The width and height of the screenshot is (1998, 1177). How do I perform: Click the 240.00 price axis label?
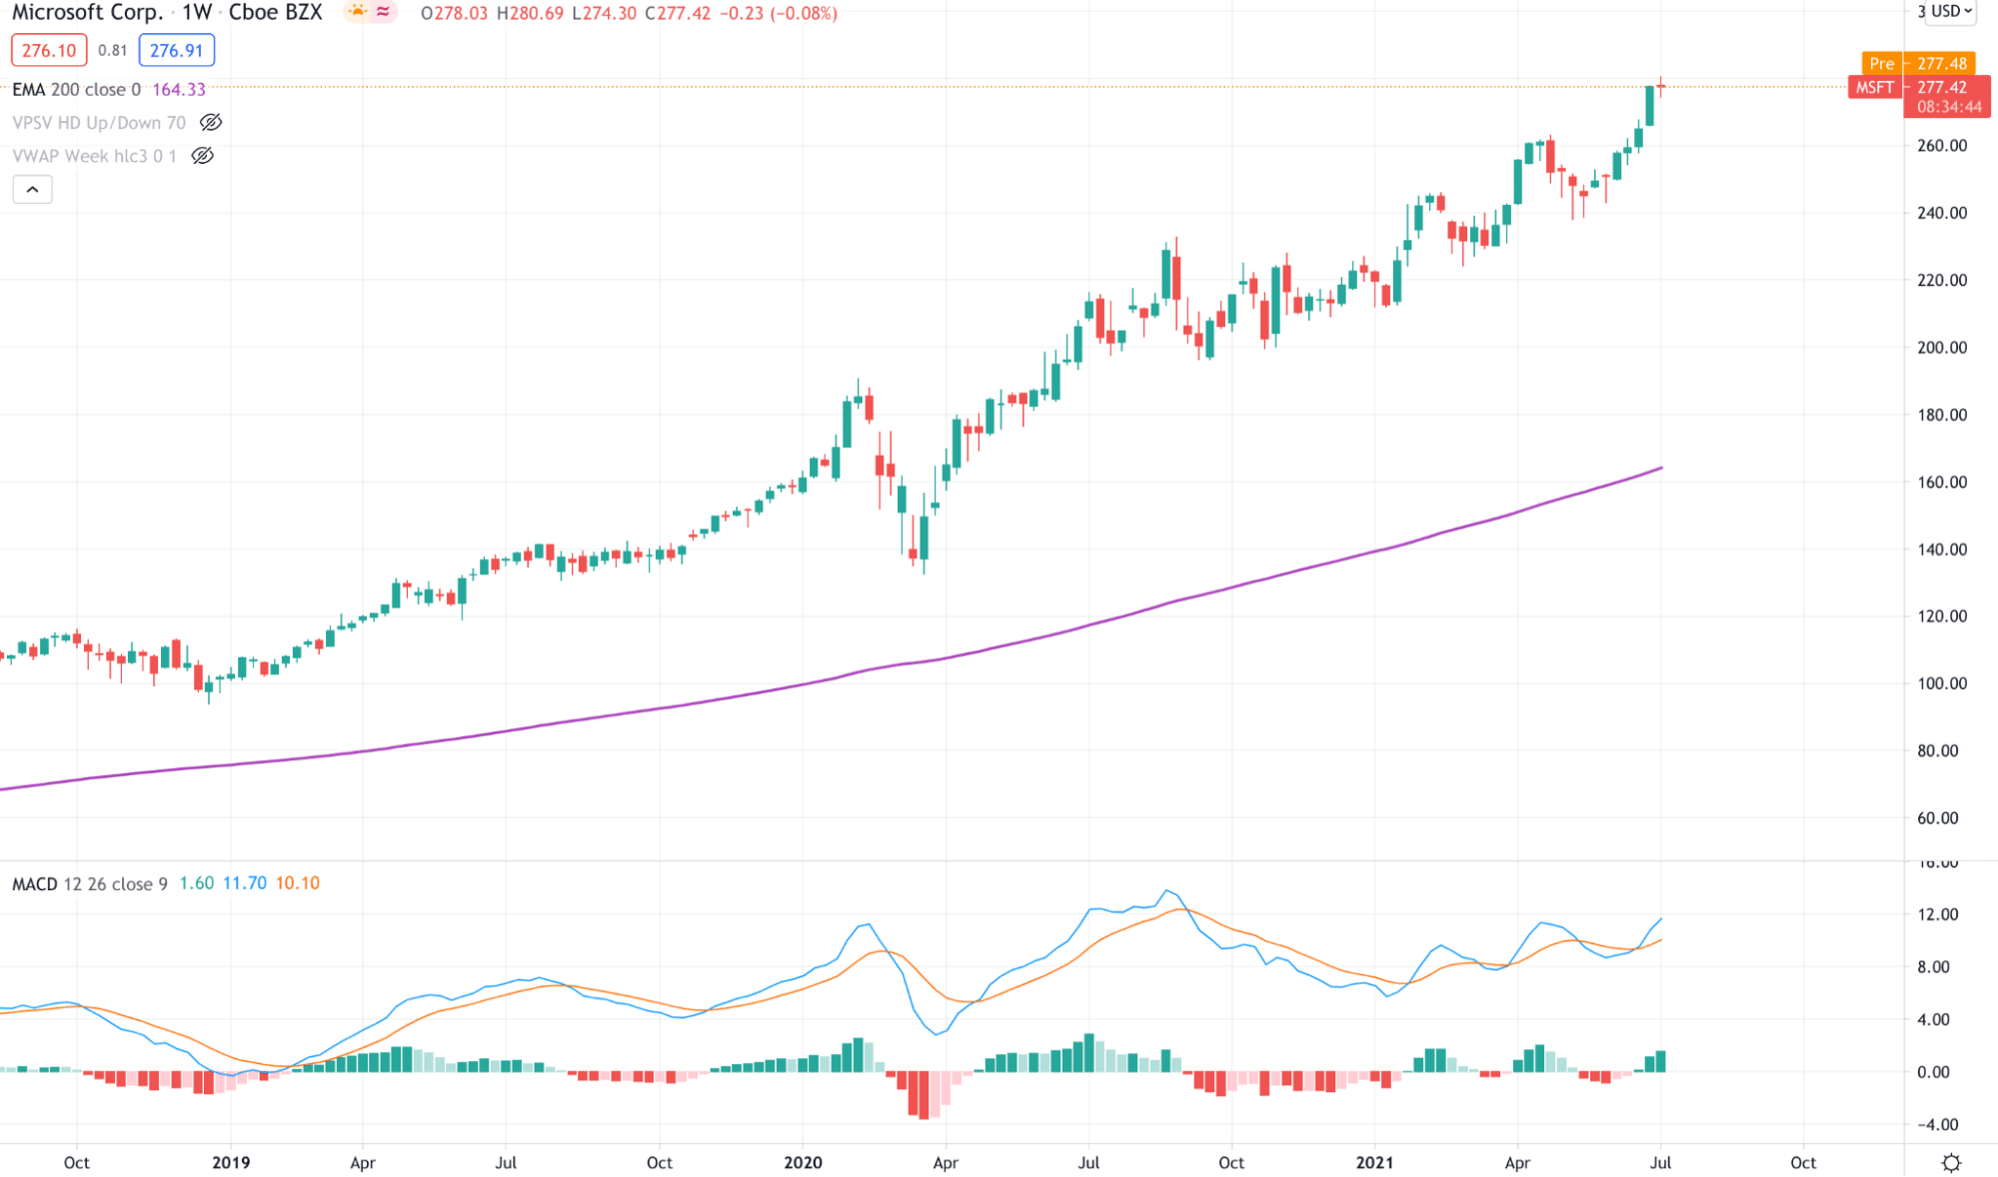point(1942,213)
